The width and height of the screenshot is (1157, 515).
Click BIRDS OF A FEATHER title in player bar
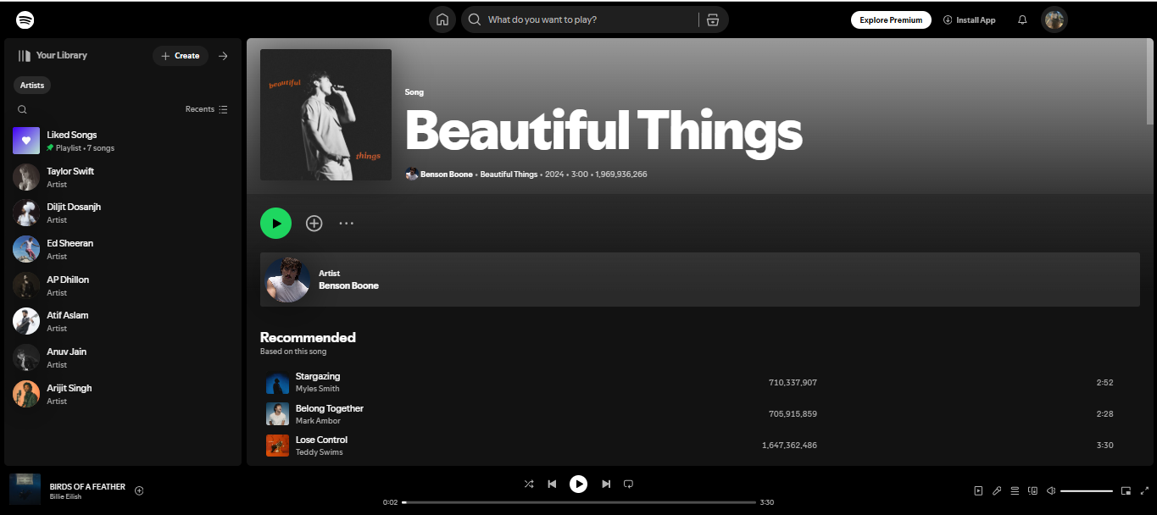tap(87, 487)
